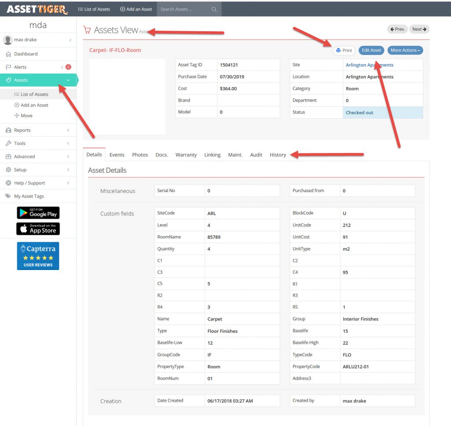Expand the Tools sidebar menu

[20, 143]
